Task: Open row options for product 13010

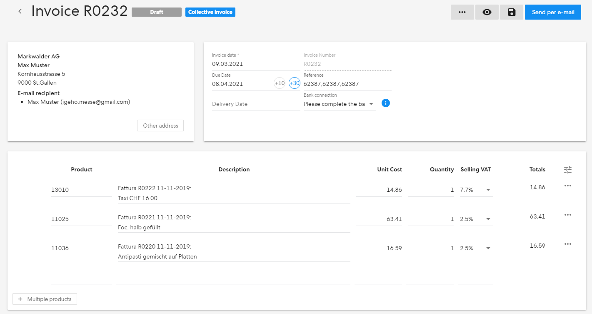Action: coord(567,186)
